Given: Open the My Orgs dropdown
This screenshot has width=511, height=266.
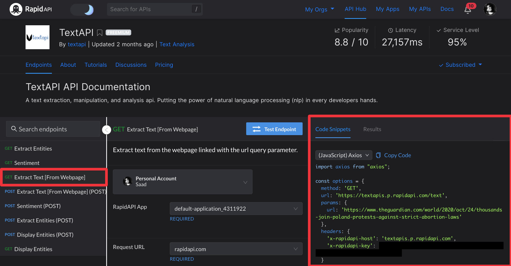Looking at the screenshot, I should click(319, 9).
